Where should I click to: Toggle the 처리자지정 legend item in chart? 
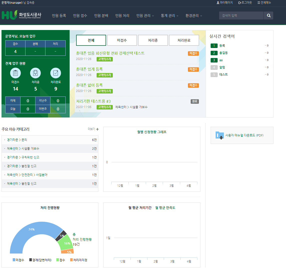click(78, 260)
